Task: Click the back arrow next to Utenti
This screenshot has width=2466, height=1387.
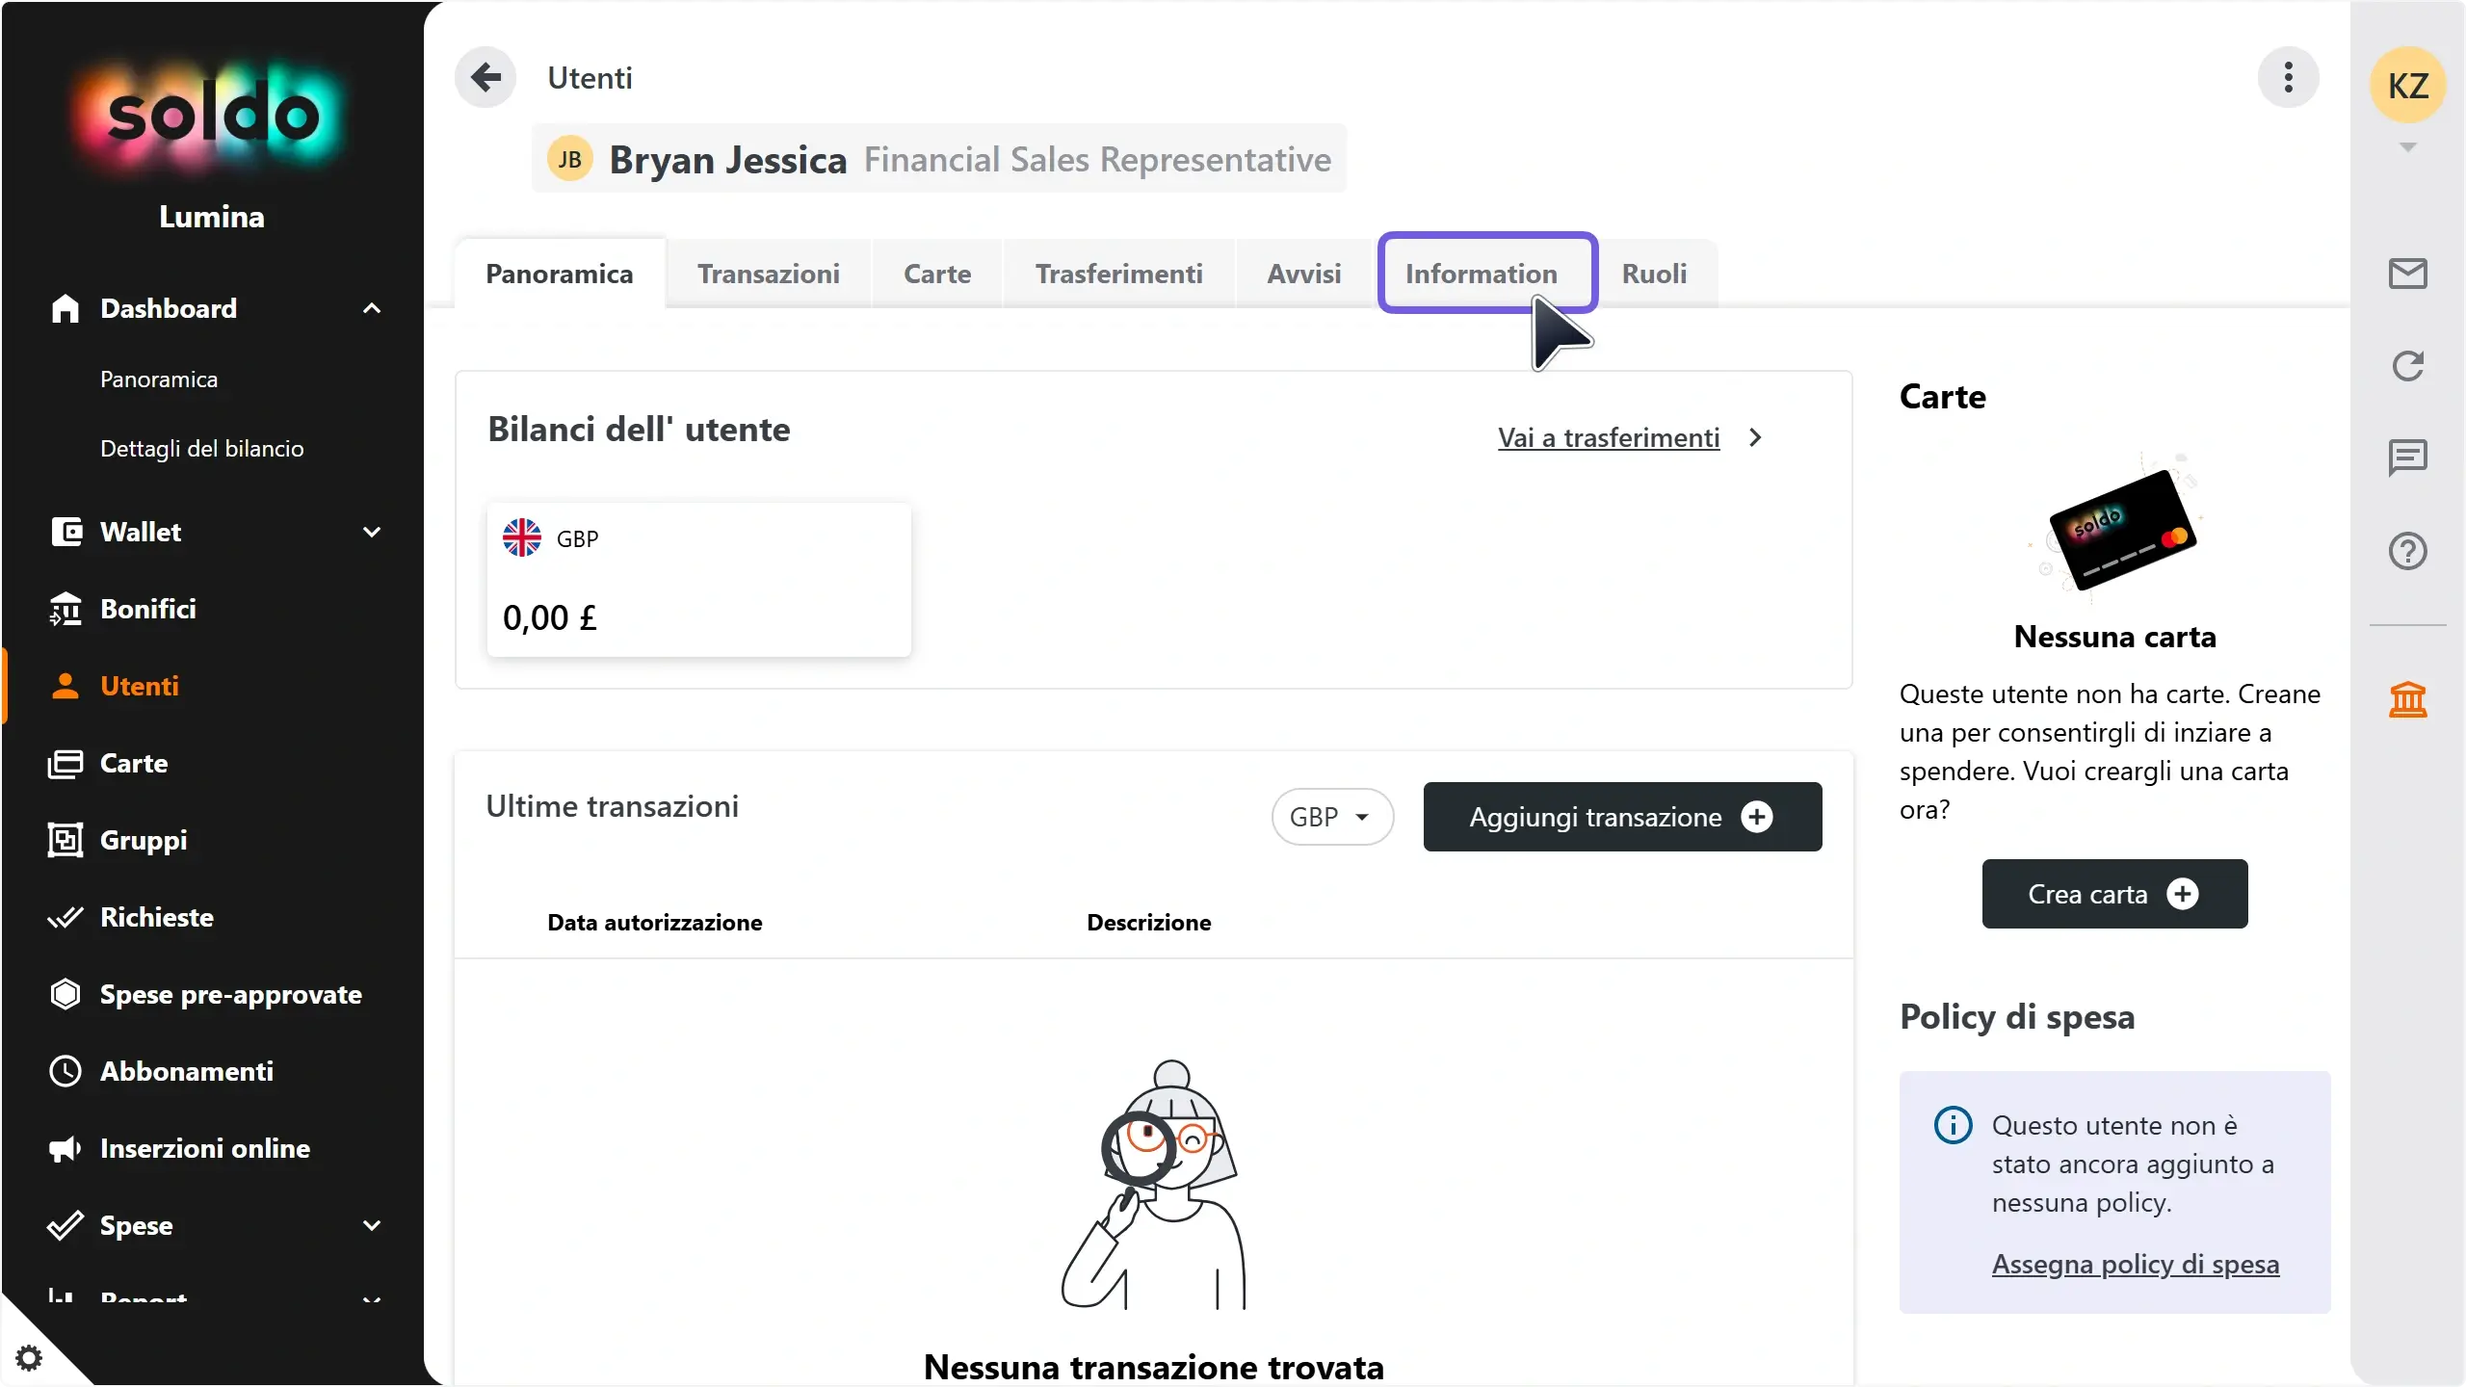Action: coord(486,77)
